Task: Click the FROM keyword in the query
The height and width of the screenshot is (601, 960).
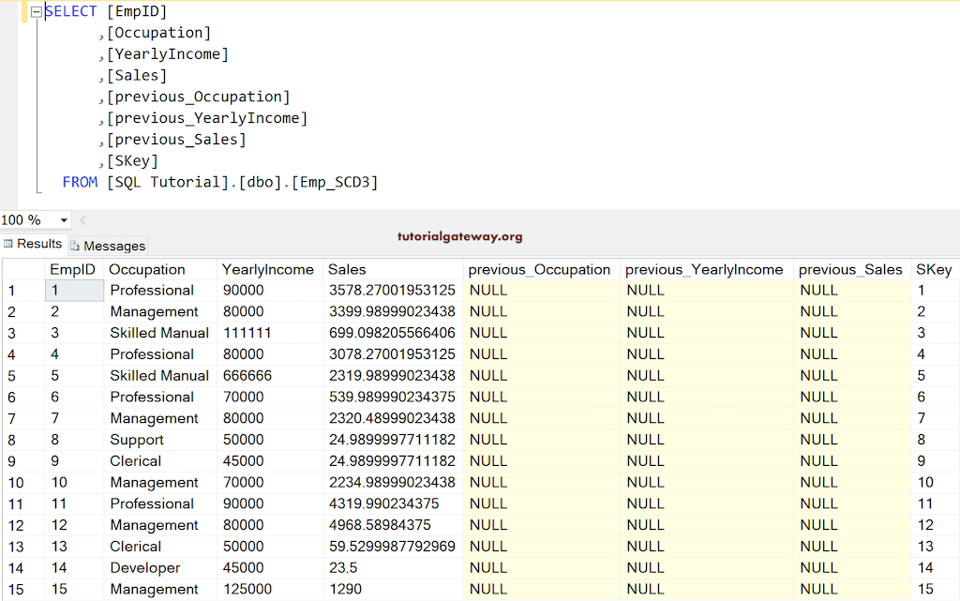Action: pyautogui.click(x=80, y=182)
